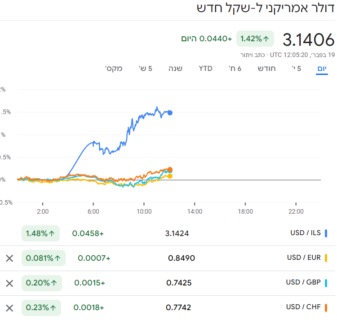Screen dimensions: 337x320
Task: Show the one-year (שנה) range tab
Action: (x=175, y=69)
